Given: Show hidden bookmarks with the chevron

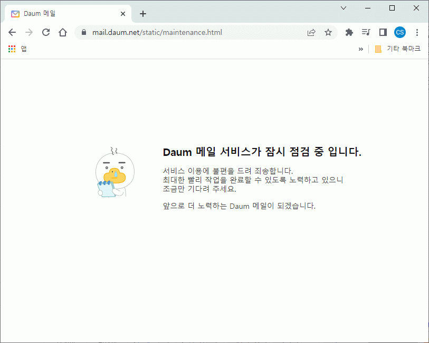Looking at the screenshot, I should (x=361, y=49).
